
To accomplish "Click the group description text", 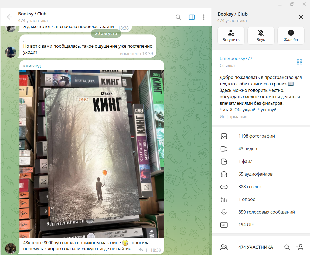I will [x=261, y=93].
